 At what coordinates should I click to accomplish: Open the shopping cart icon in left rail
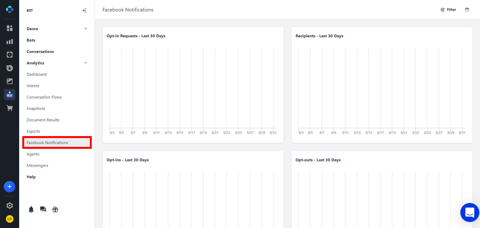(10, 108)
